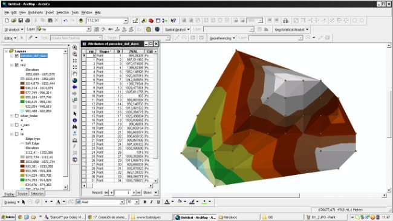
Task: Zoom to Full Extent globe icon
Action: [75, 81]
